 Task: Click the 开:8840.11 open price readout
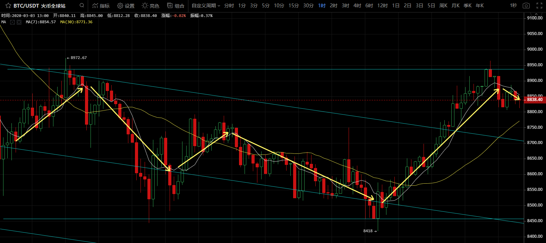coord(64,16)
